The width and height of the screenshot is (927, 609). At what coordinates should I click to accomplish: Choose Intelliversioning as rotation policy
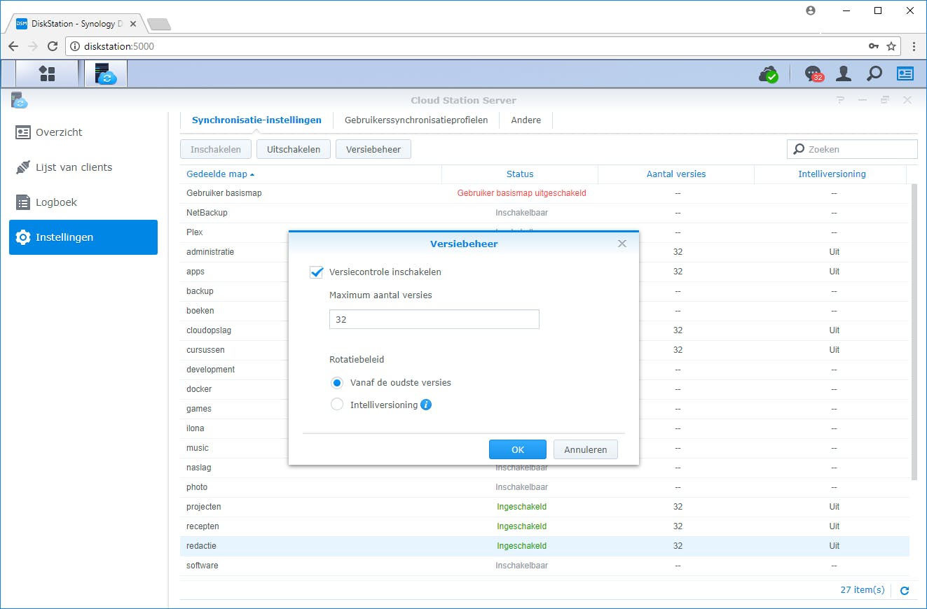337,404
